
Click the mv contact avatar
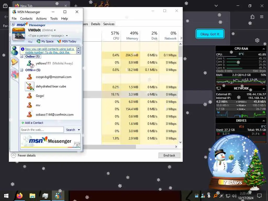coord(29,105)
